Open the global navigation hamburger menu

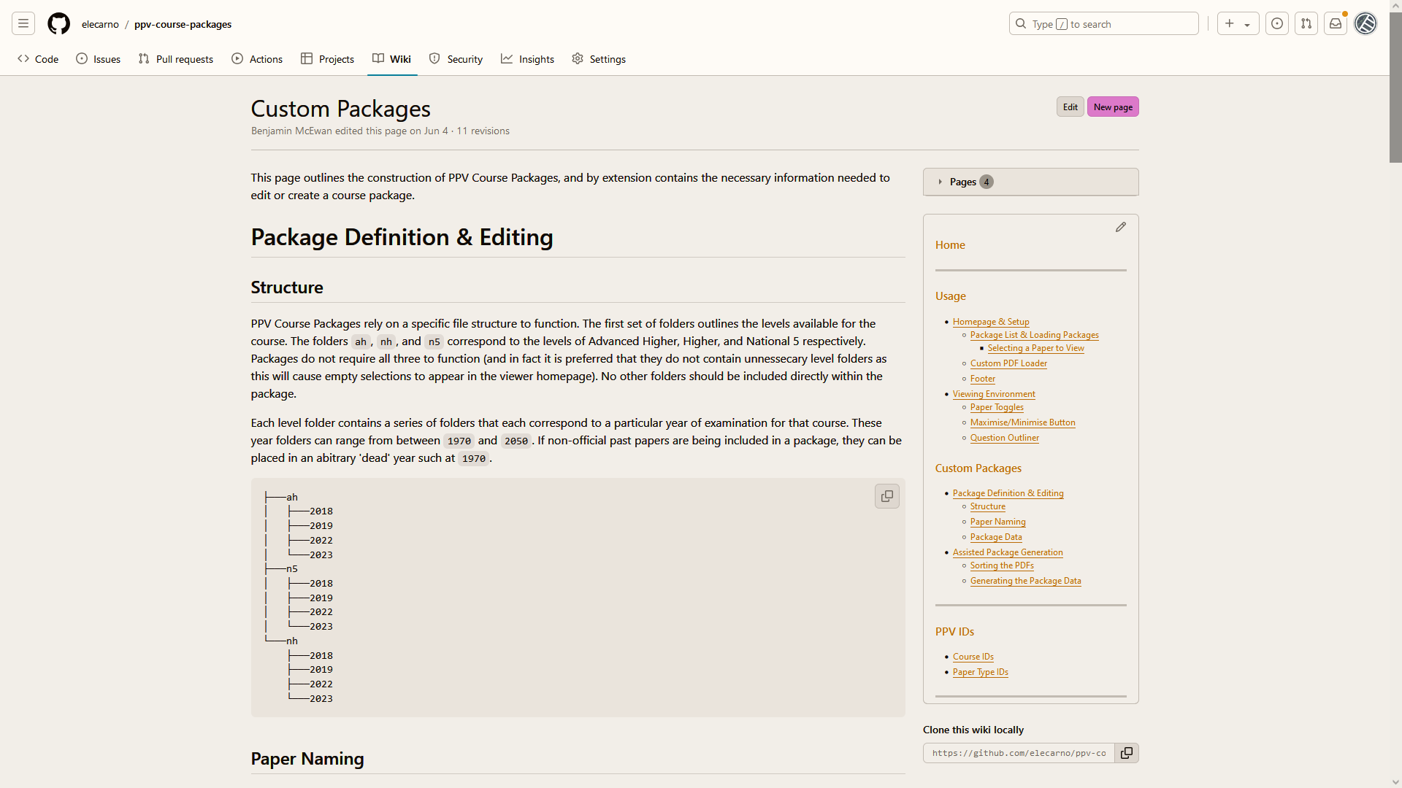(23, 23)
